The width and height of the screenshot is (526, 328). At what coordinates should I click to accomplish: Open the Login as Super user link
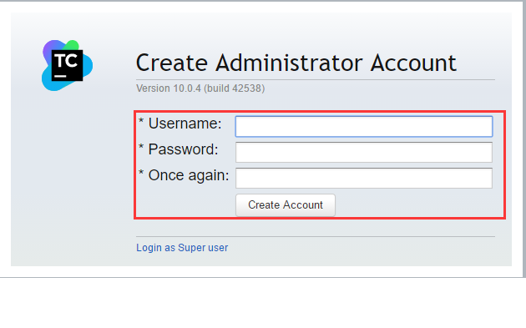click(x=182, y=248)
